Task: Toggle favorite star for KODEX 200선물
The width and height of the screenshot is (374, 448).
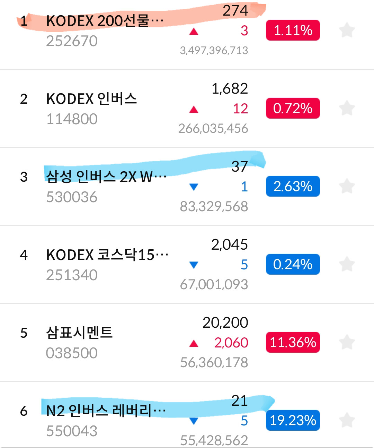Action: [x=347, y=30]
